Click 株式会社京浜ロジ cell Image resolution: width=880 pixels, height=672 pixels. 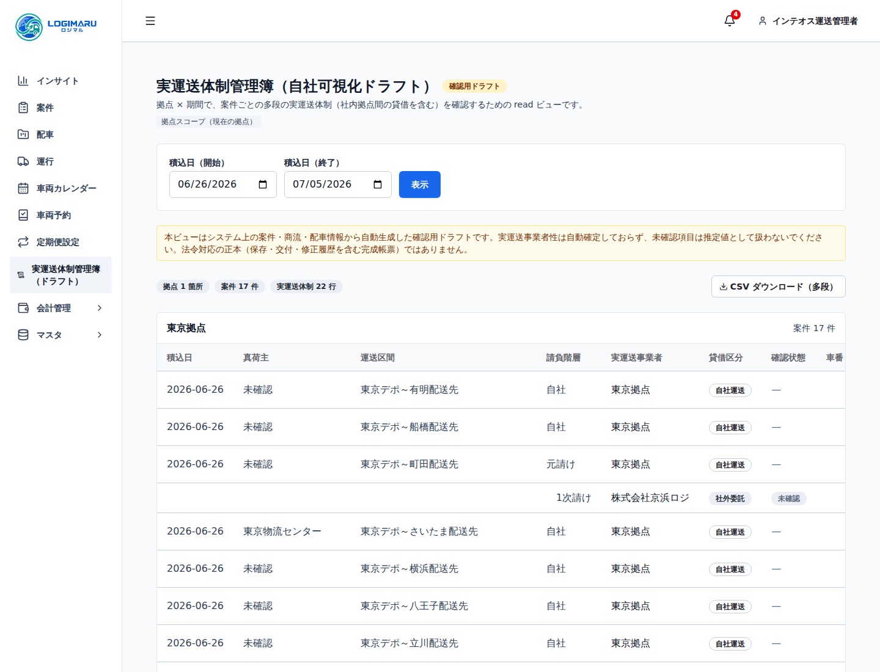tap(650, 498)
